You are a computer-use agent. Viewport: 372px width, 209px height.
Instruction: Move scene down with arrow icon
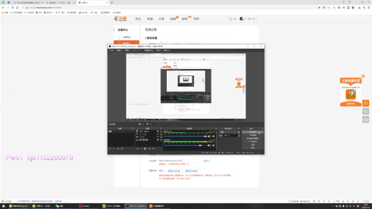122,149
